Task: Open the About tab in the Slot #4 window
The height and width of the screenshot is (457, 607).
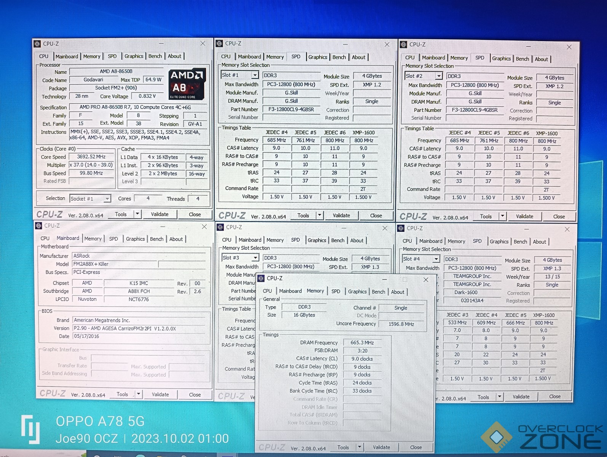Action: [539, 242]
